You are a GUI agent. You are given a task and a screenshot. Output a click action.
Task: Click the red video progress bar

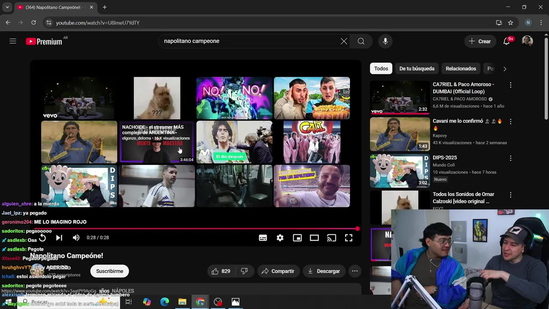point(195,229)
